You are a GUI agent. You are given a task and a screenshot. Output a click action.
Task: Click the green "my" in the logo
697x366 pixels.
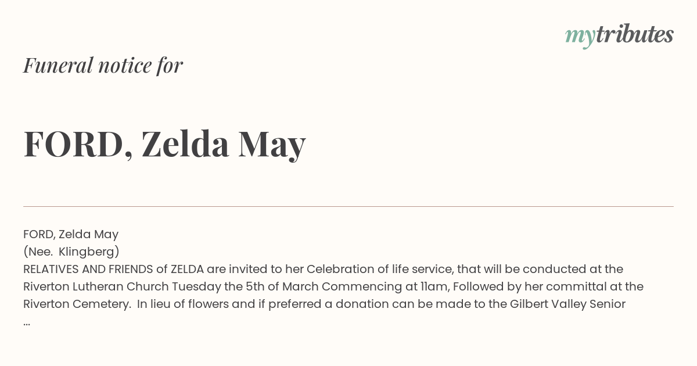[x=580, y=37]
